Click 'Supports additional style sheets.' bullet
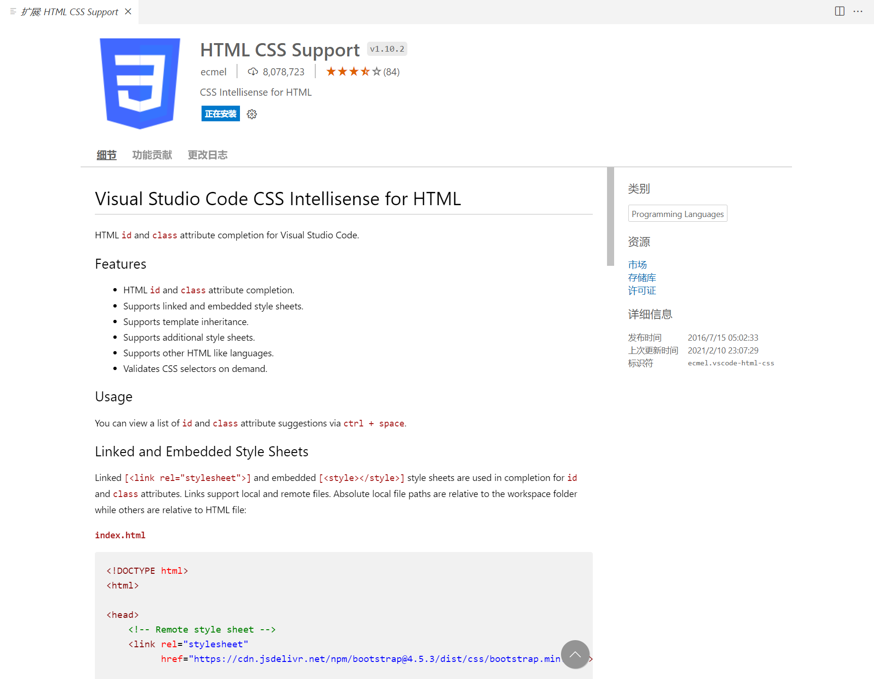The width and height of the screenshot is (874, 679). click(x=189, y=337)
